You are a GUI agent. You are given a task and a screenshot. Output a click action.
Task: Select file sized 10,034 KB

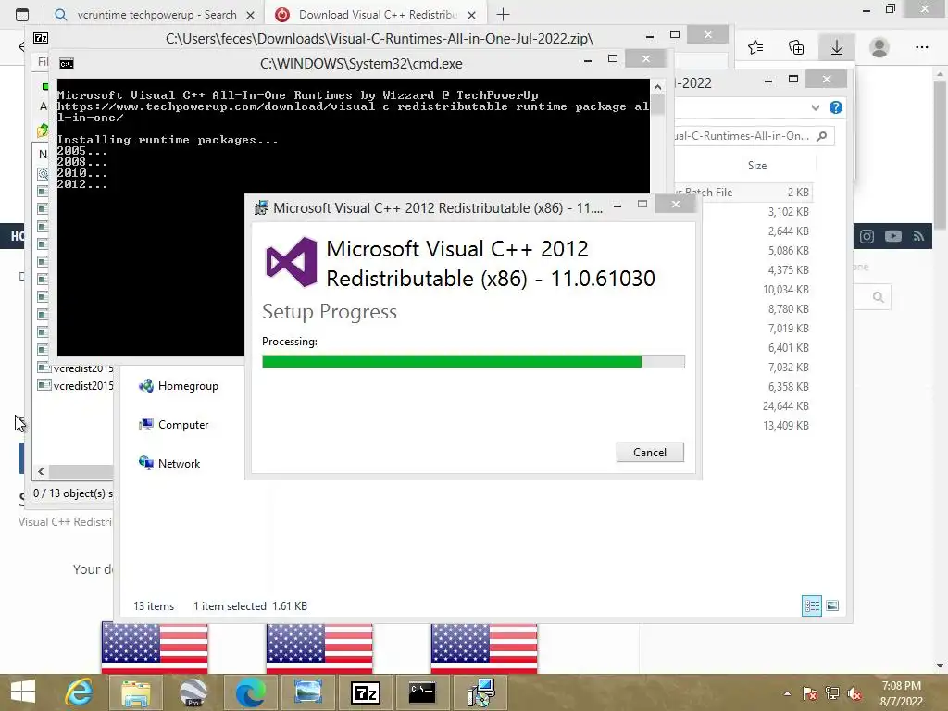pos(785,290)
